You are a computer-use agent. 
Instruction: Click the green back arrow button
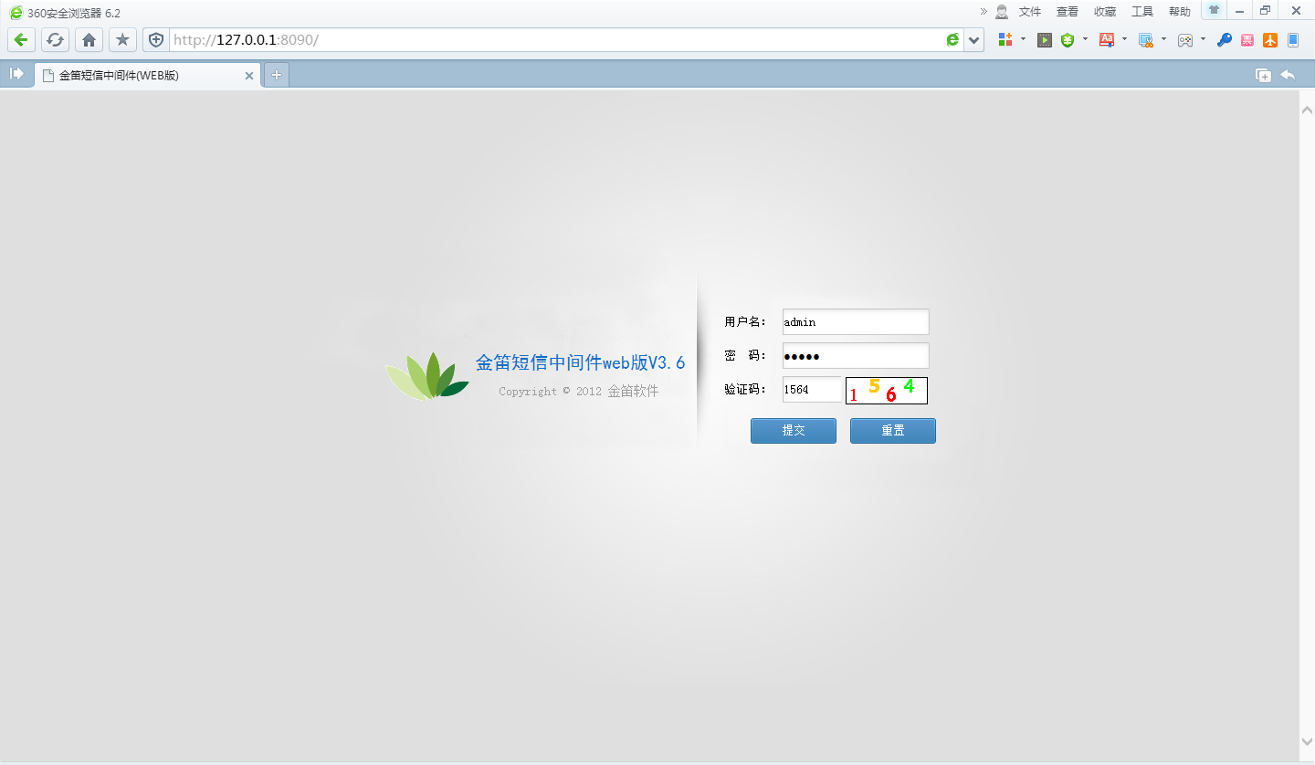pyautogui.click(x=21, y=39)
